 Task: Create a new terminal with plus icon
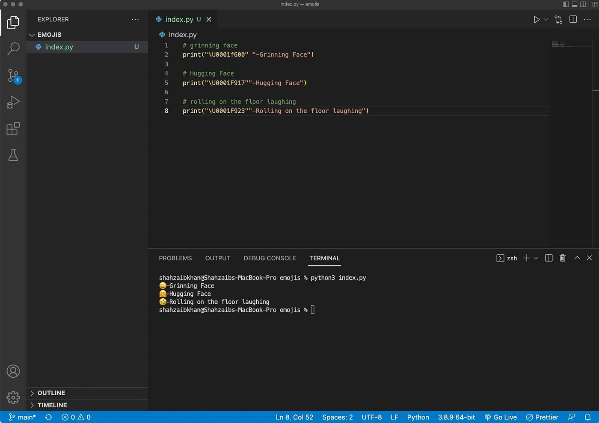click(x=527, y=258)
